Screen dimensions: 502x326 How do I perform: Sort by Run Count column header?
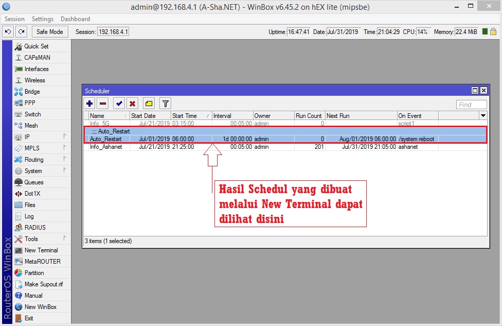tap(310, 116)
